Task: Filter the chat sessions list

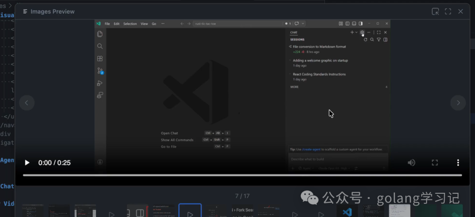Action: pos(379,40)
